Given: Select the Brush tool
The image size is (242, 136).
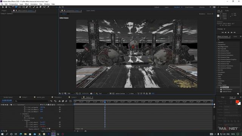Looking at the screenshot, I should (34, 7).
